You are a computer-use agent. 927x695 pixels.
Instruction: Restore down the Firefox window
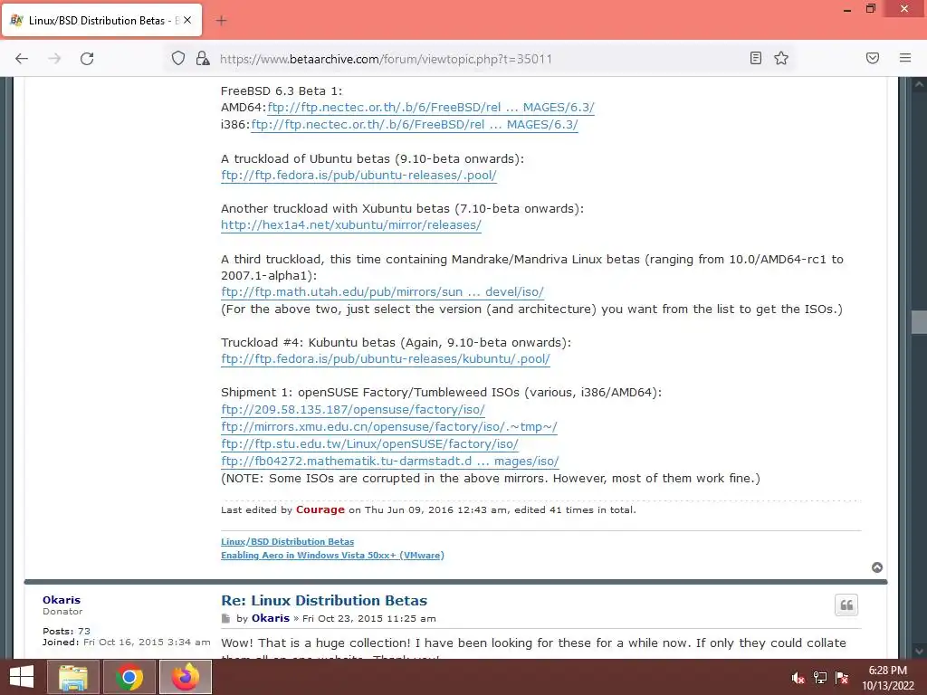(x=871, y=9)
